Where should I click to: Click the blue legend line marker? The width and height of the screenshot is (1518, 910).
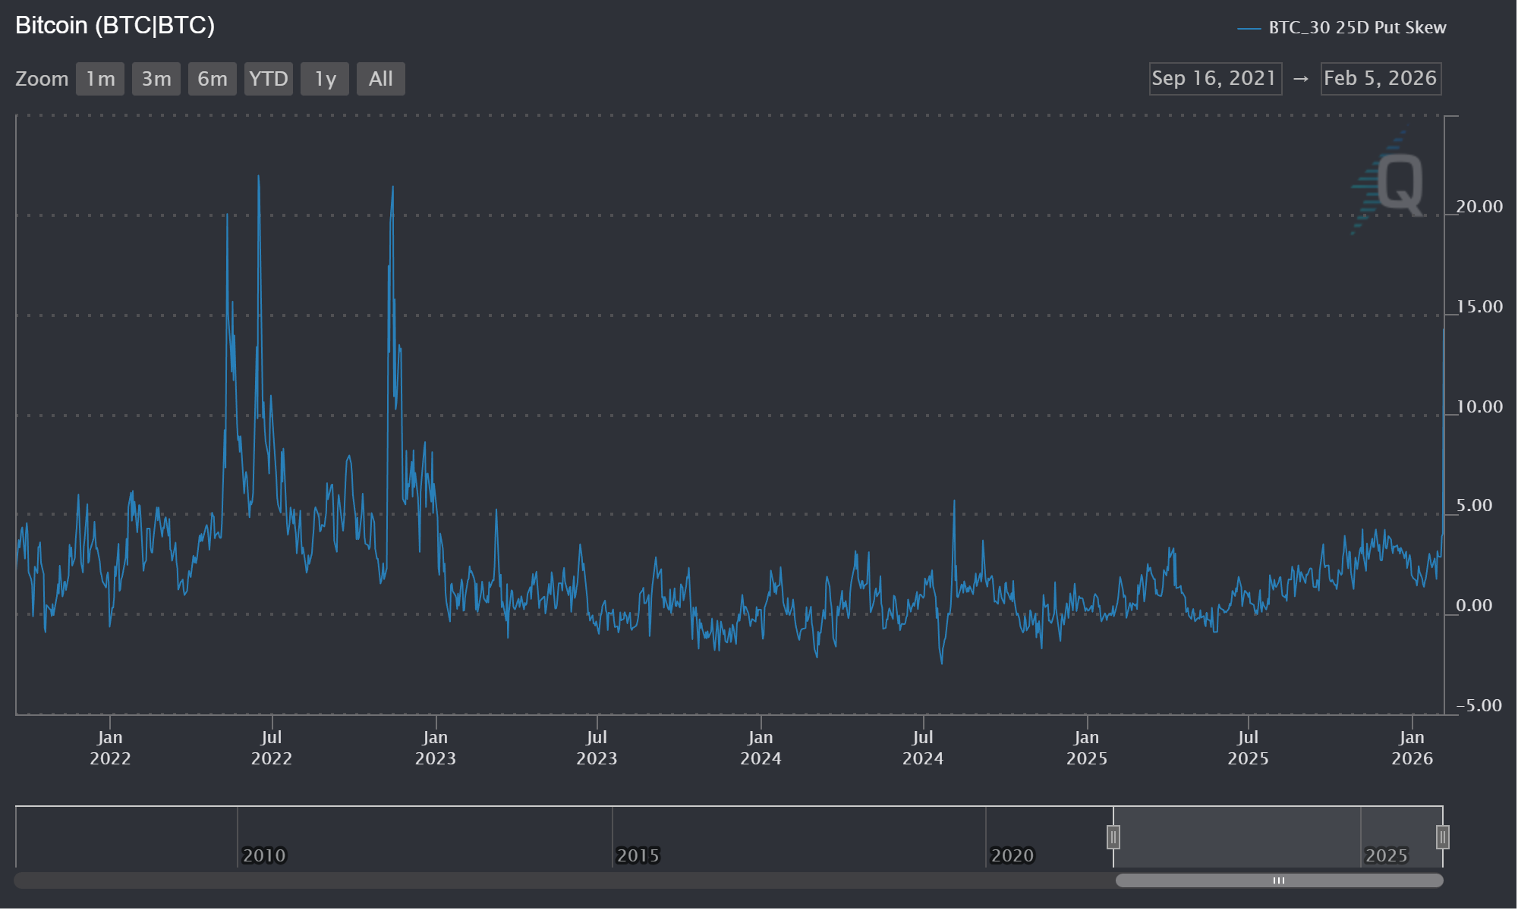pos(1249,29)
